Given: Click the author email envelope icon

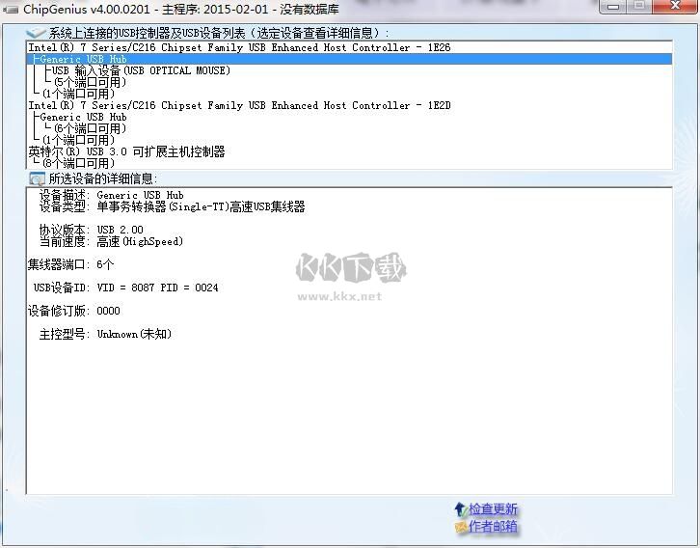Looking at the screenshot, I should click(x=460, y=527).
